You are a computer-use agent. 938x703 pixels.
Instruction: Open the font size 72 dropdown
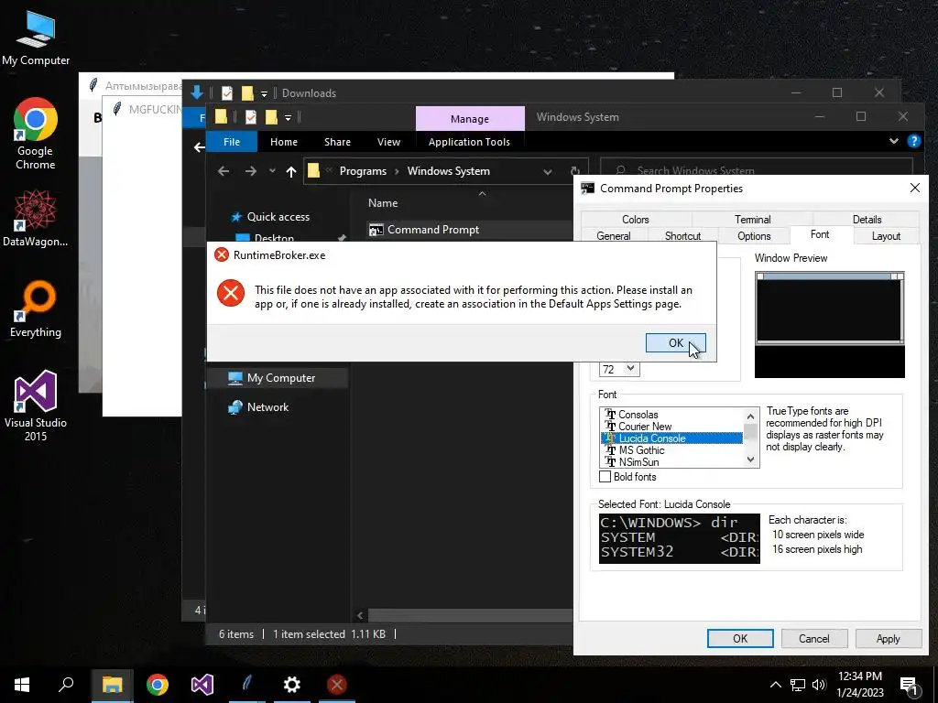click(x=630, y=369)
